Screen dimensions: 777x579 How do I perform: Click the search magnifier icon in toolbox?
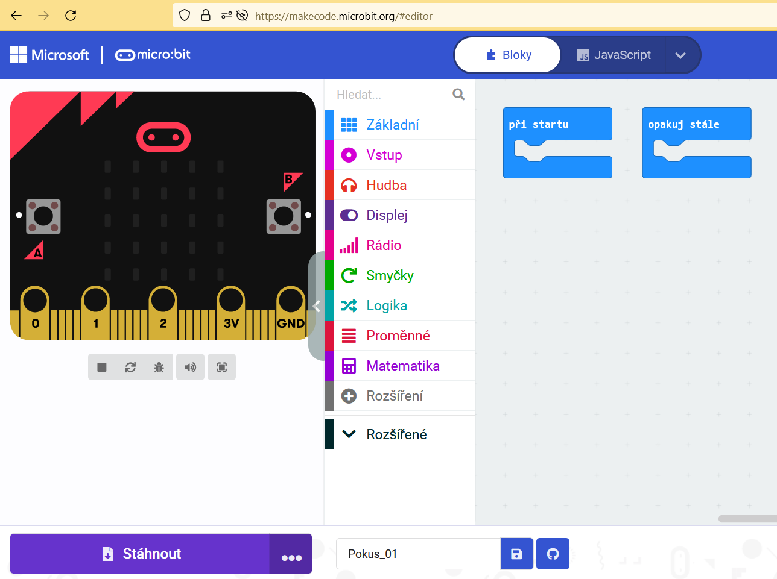click(x=458, y=95)
